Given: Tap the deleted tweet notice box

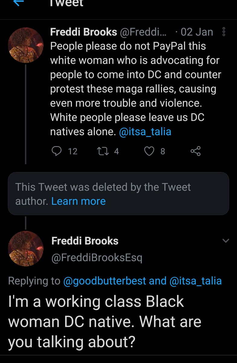Looking at the screenshot, I should pos(118,194).
